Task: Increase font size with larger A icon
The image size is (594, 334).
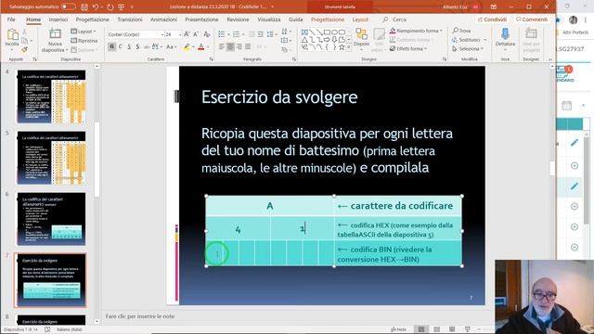Action: pos(187,34)
